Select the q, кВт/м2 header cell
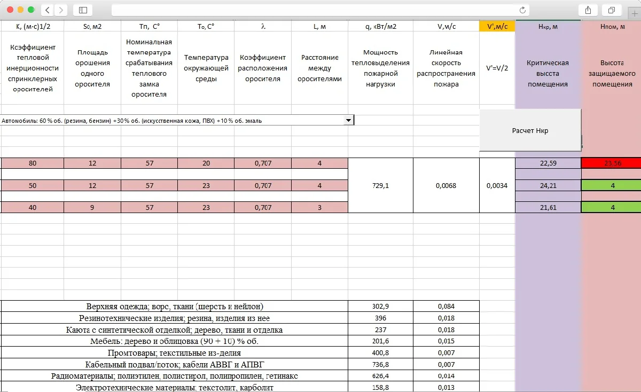Screen dimensions: 641x392 point(380,26)
